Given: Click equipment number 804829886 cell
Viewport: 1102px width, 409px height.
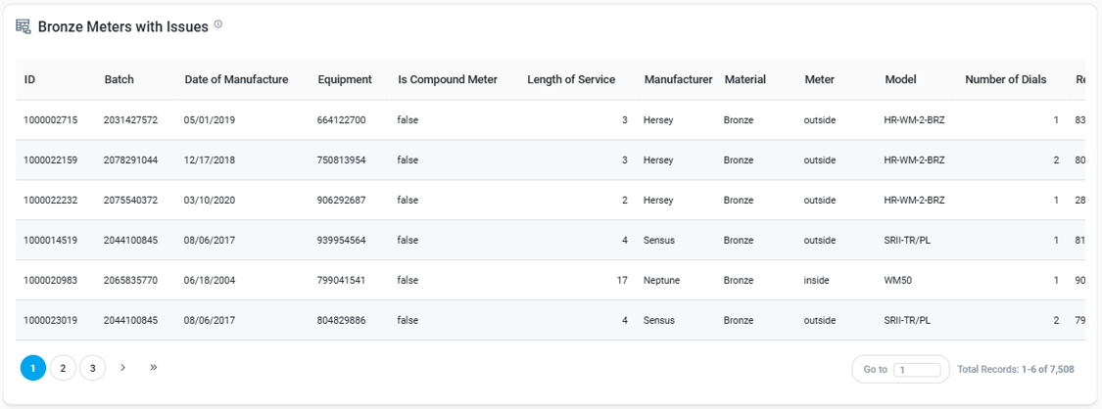Looking at the screenshot, I should pyautogui.click(x=342, y=320).
